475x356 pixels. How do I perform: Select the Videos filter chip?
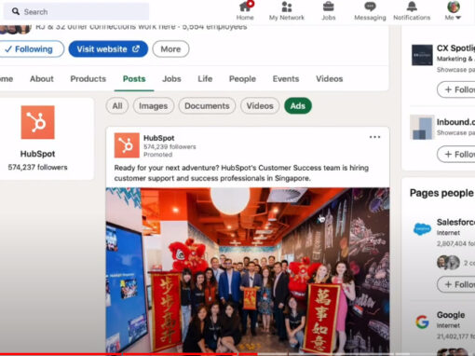point(260,106)
